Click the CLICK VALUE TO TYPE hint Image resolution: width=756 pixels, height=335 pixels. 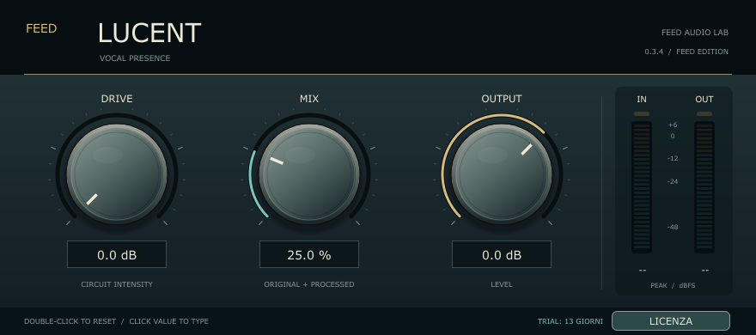(x=168, y=321)
